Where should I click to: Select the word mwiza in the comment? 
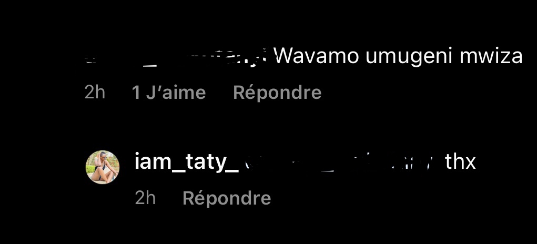(x=491, y=56)
